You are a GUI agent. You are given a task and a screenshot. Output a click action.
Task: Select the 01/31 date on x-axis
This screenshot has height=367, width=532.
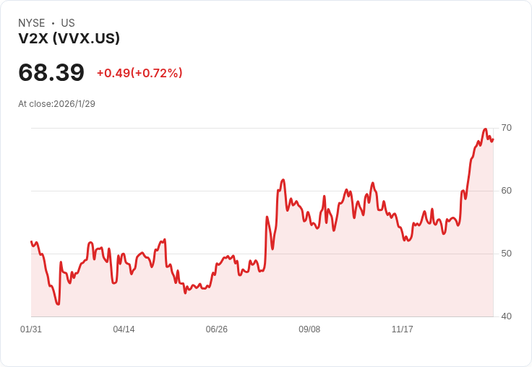coord(31,329)
